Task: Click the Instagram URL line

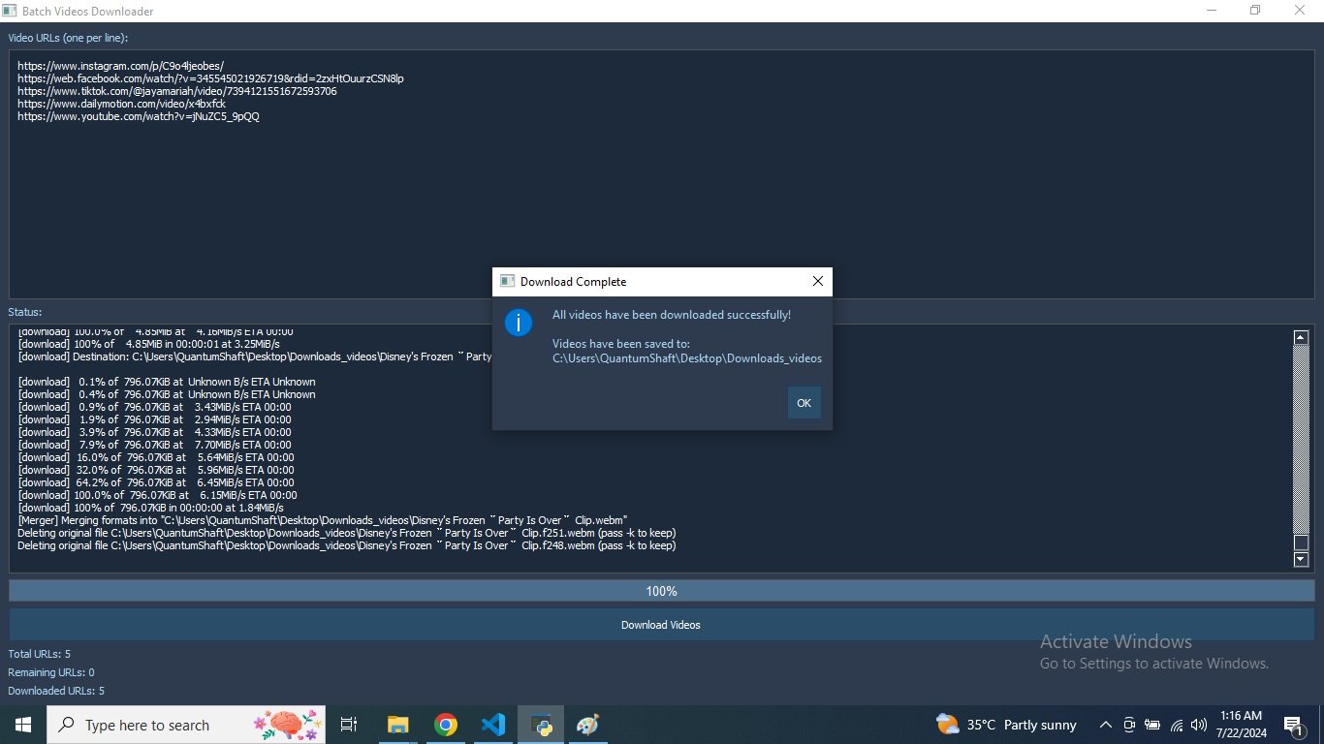Action: [120, 66]
